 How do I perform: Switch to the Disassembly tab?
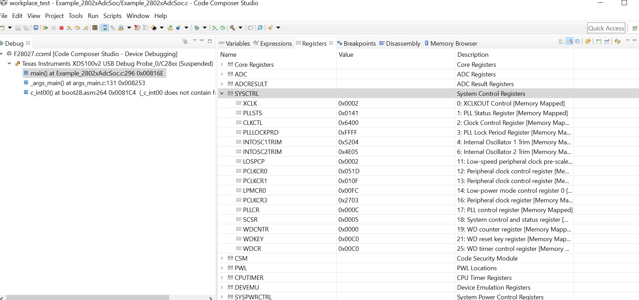click(400, 43)
